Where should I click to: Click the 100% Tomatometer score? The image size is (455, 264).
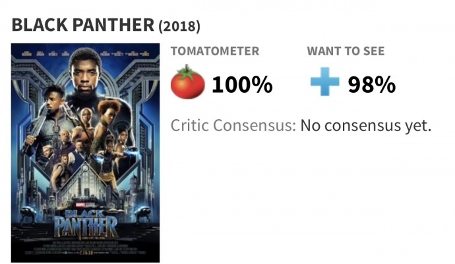point(242,85)
